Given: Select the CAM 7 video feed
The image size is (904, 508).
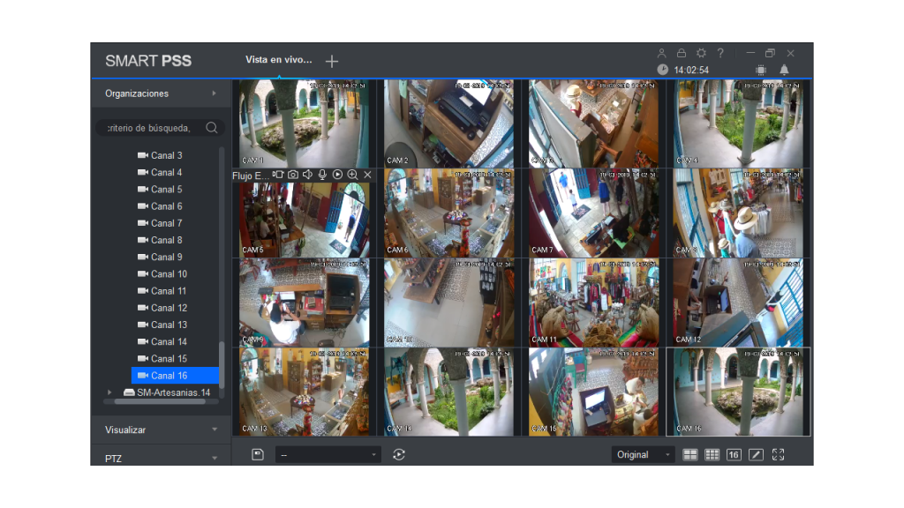Looking at the screenshot, I should point(593,213).
